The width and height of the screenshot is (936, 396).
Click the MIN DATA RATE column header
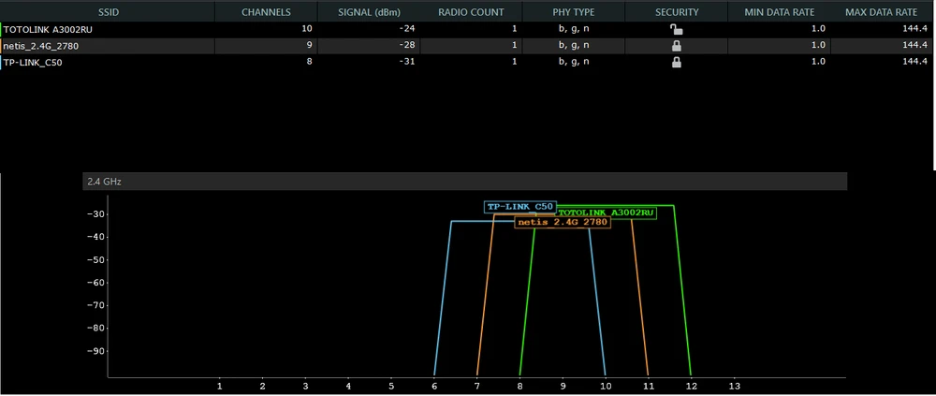click(779, 12)
